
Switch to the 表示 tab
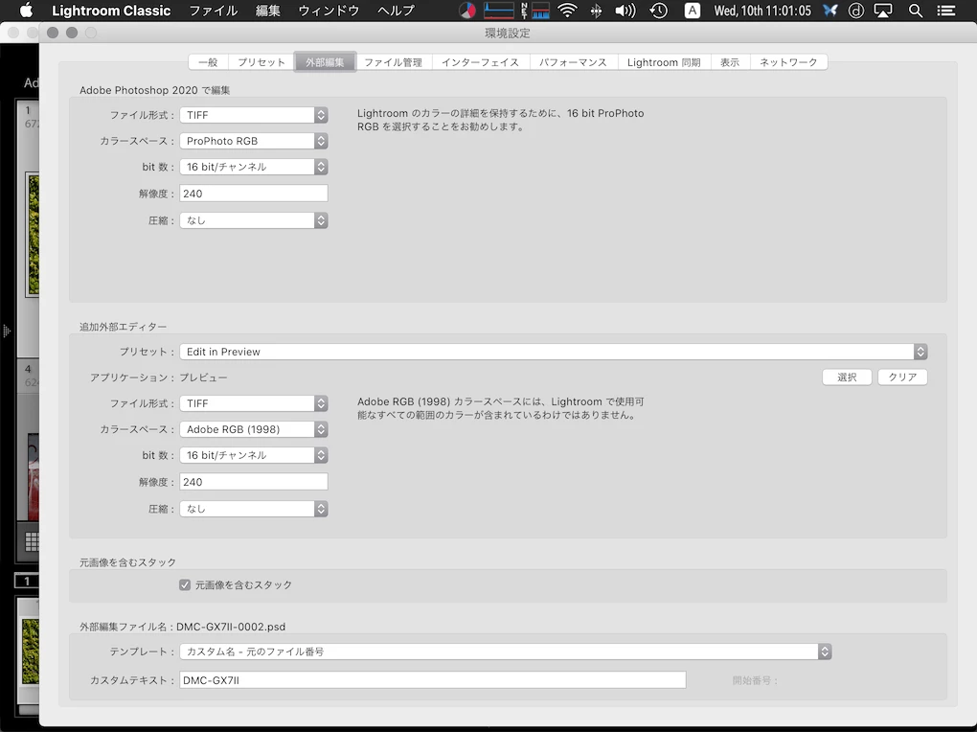[730, 62]
